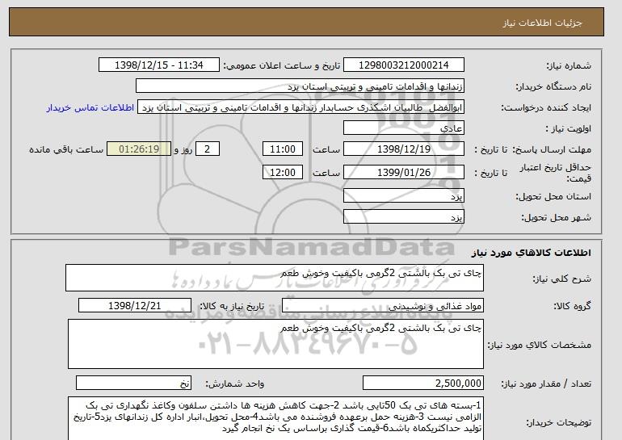The width and height of the screenshot is (622, 440).
Task: Click the label 'حداقل تاریخ اعتبار قیمت:'
Action: [x=556, y=174]
